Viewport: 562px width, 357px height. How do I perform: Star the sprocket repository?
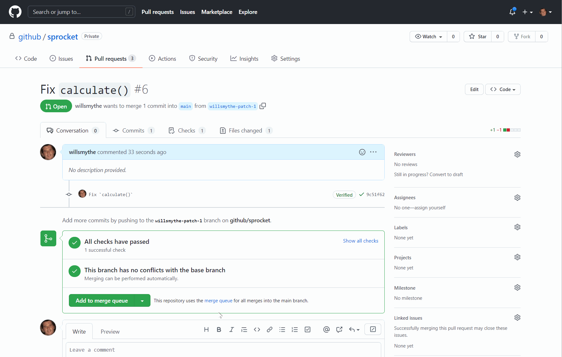point(478,37)
